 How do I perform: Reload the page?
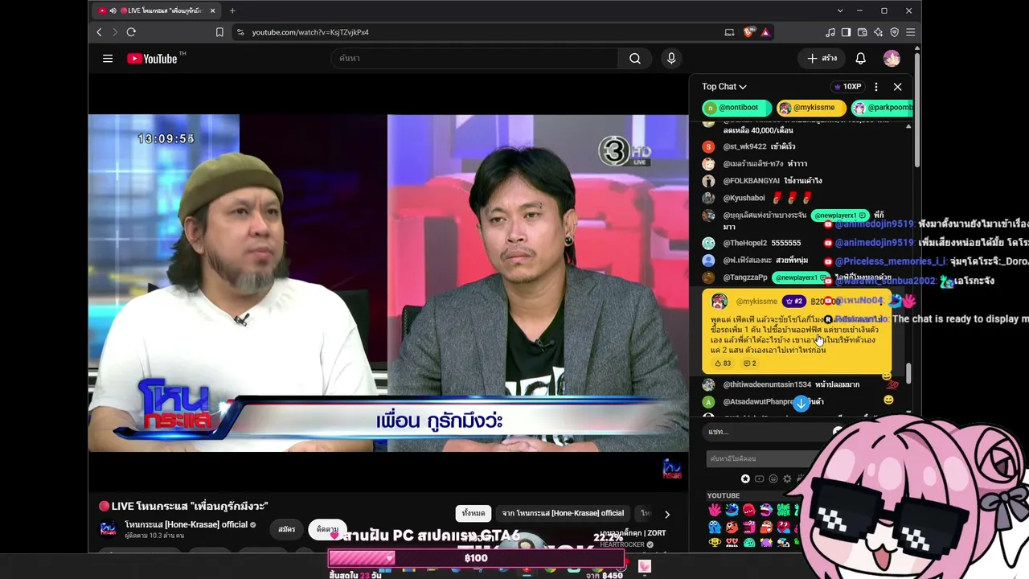131,32
